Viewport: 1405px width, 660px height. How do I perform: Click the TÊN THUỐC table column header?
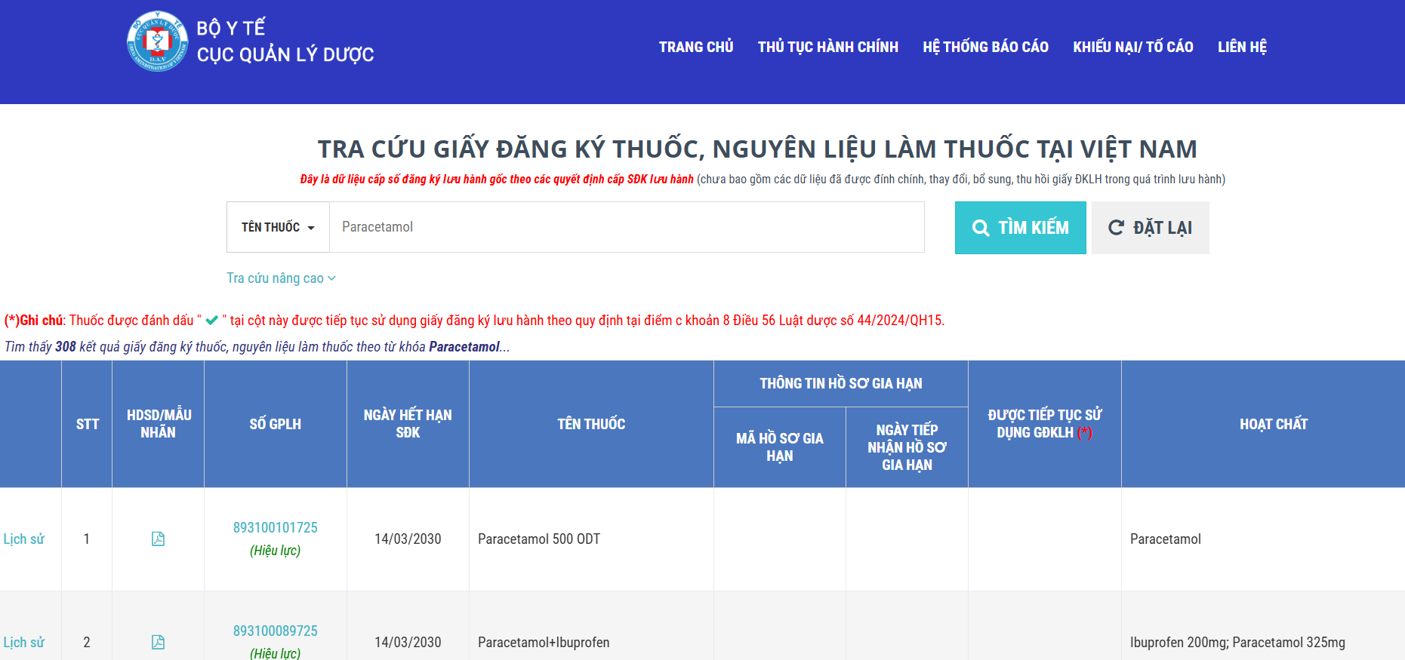tap(591, 424)
